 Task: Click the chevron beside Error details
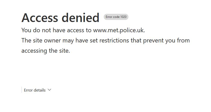[x=49, y=90]
